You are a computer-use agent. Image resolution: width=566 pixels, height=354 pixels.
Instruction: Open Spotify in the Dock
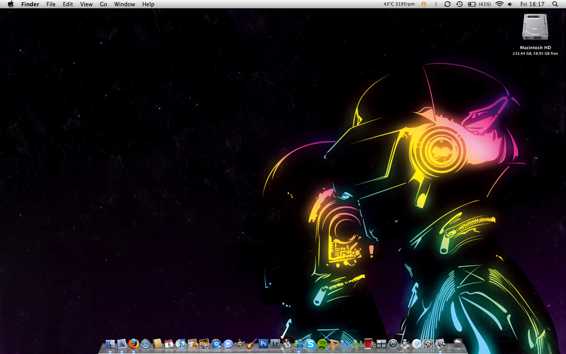point(322,344)
